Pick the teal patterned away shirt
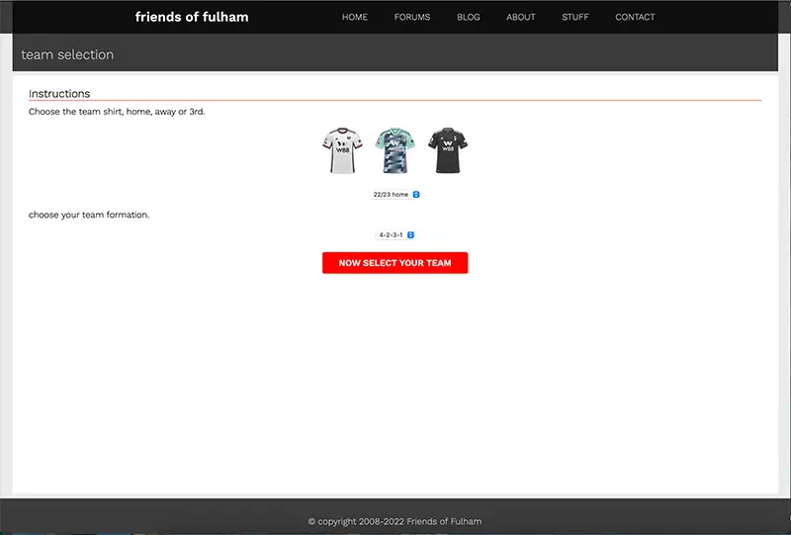 point(395,151)
